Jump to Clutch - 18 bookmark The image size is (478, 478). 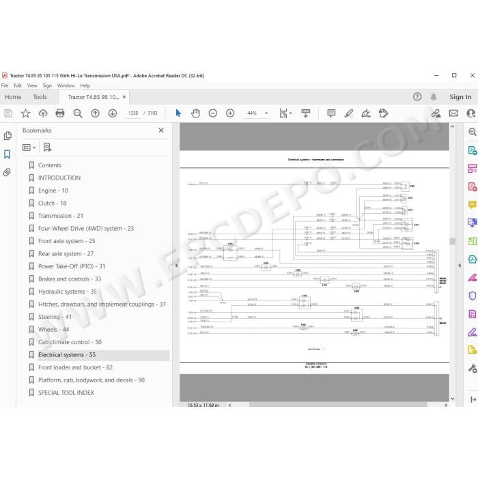pos(52,203)
